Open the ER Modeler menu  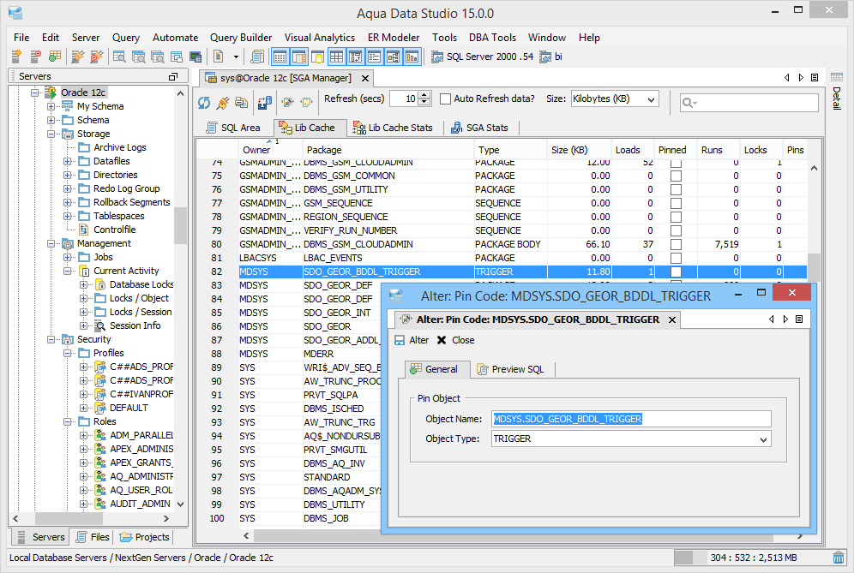coord(394,38)
